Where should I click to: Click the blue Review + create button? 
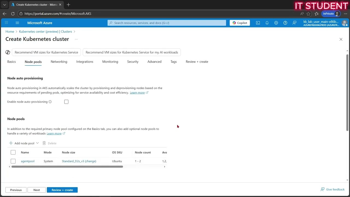[62, 190]
